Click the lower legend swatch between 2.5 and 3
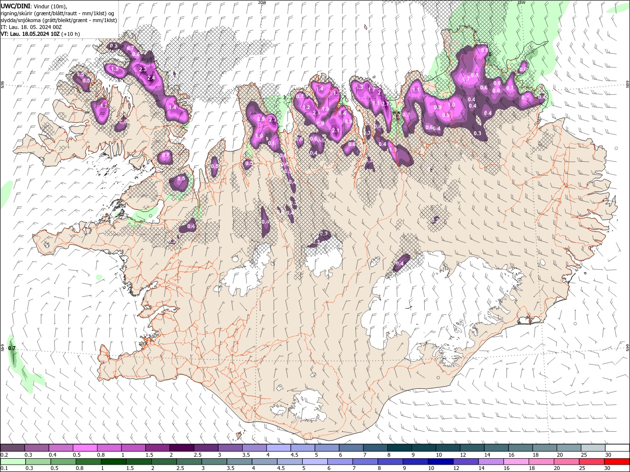Screen dimensions: 630x472 point(189,462)
